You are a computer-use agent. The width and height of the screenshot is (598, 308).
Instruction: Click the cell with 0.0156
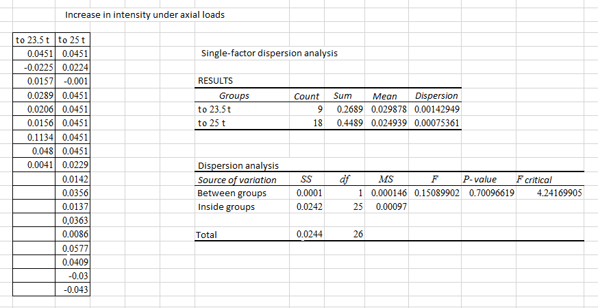coord(34,123)
